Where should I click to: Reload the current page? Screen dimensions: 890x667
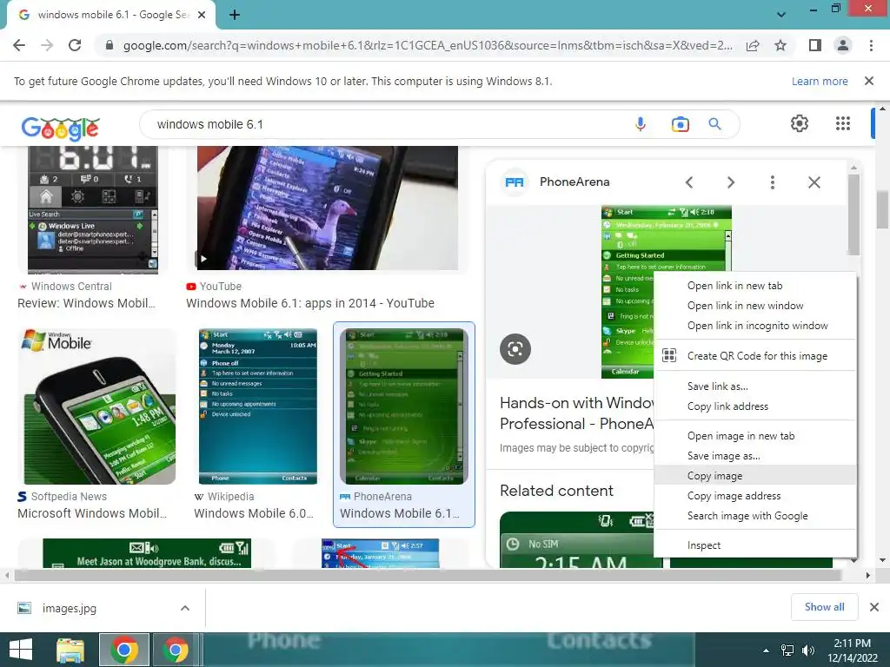click(75, 45)
